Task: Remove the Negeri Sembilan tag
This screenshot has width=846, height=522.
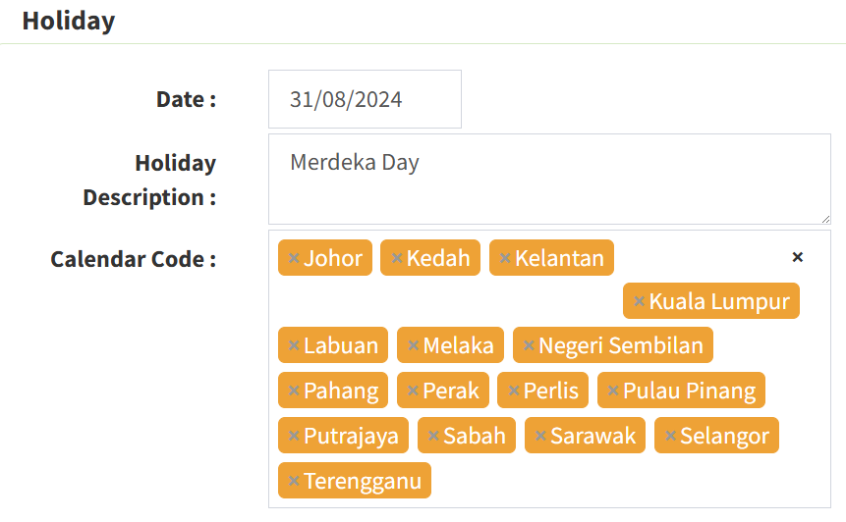Action: (x=529, y=346)
